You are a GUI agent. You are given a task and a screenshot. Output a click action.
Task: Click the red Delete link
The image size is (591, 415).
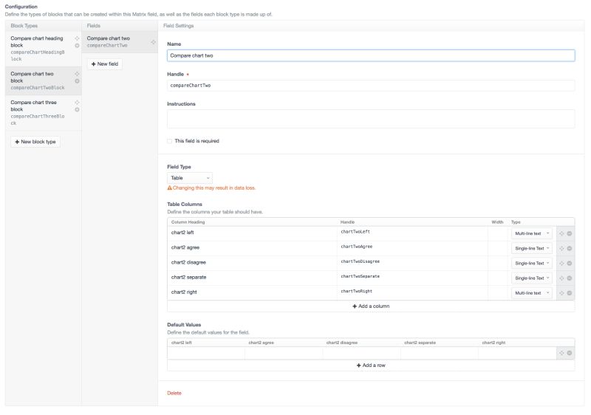[174, 393]
